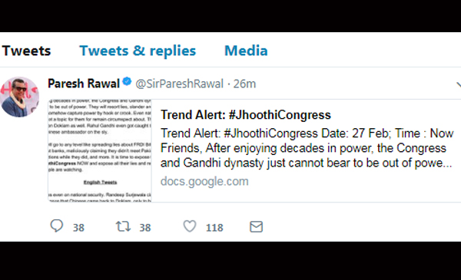This screenshot has width=461, height=280.
Task: Click the reply speech bubble icon
Action: (x=56, y=226)
